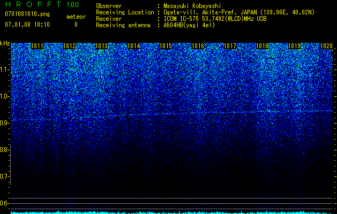Click the 1817 time marker
337x214 pixels.
coord(230,46)
